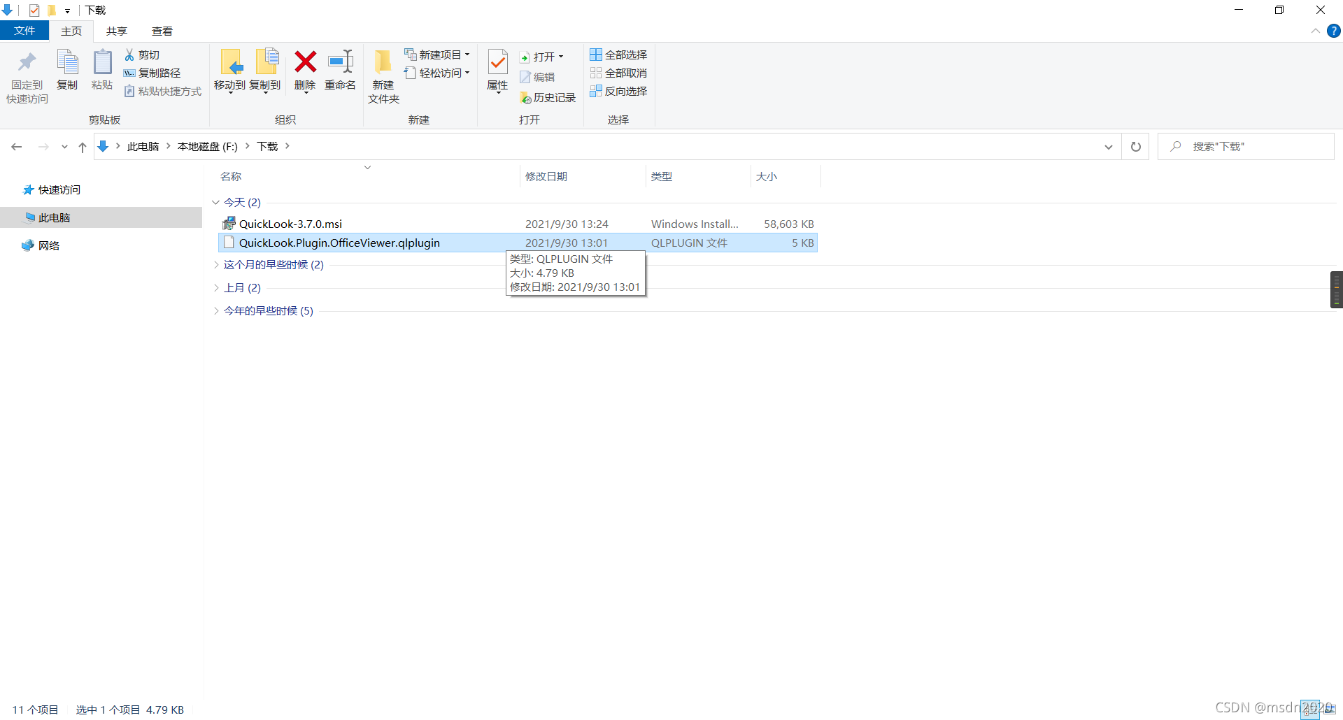Open the Properties (属性) icon
The image size is (1343, 720).
[x=497, y=63]
